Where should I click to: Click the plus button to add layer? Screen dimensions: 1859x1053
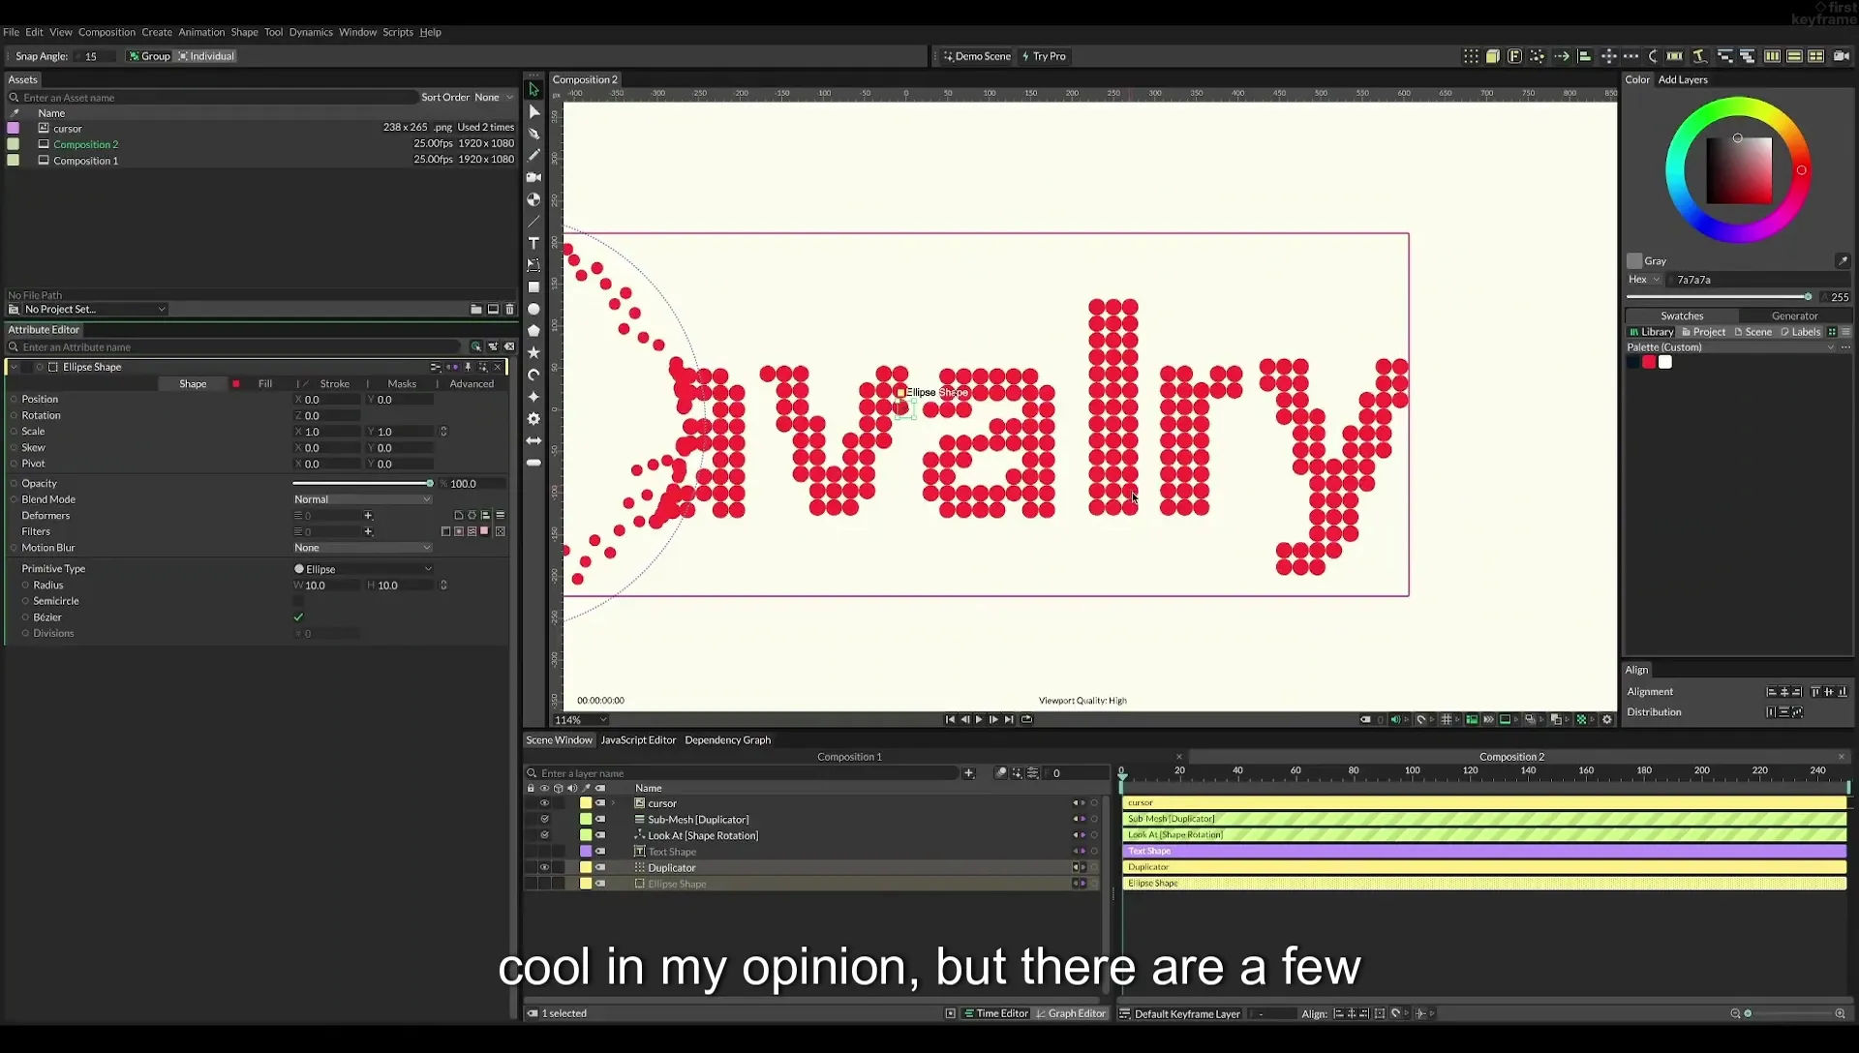coord(968,773)
